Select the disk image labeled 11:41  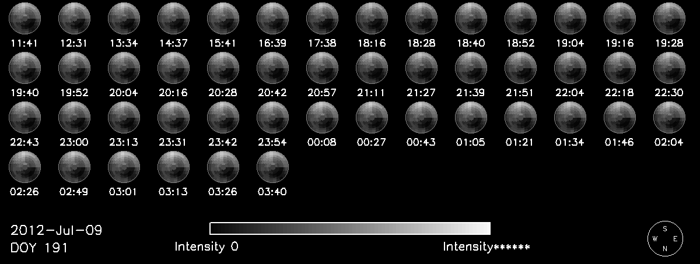tap(24, 17)
